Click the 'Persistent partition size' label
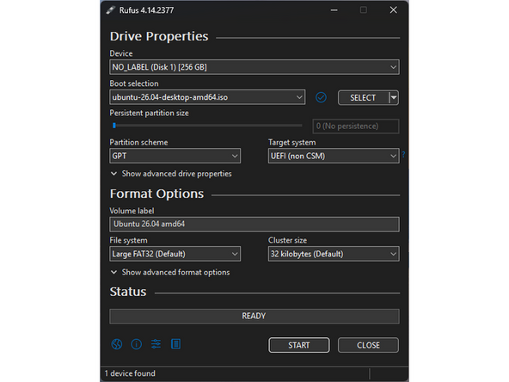The width and height of the screenshot is (509, 382). pos(149,113)
